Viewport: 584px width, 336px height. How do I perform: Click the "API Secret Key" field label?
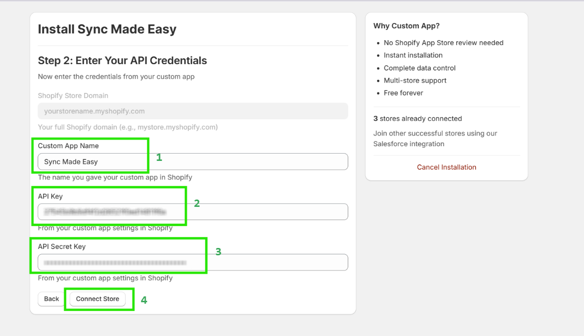coord(62,246)
